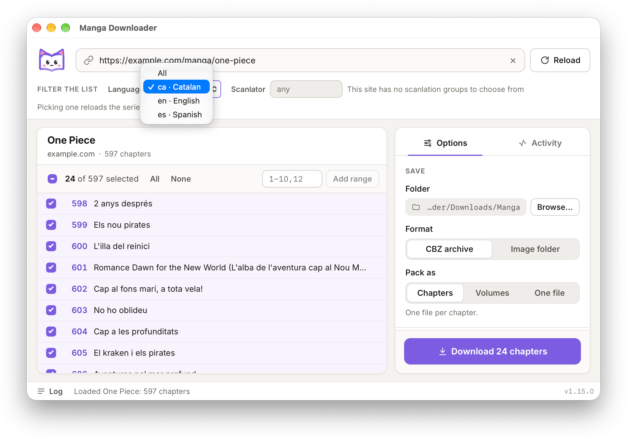Pack as One file option
Viewport: 627px width, 436px height.
click(x=550, y=293)
